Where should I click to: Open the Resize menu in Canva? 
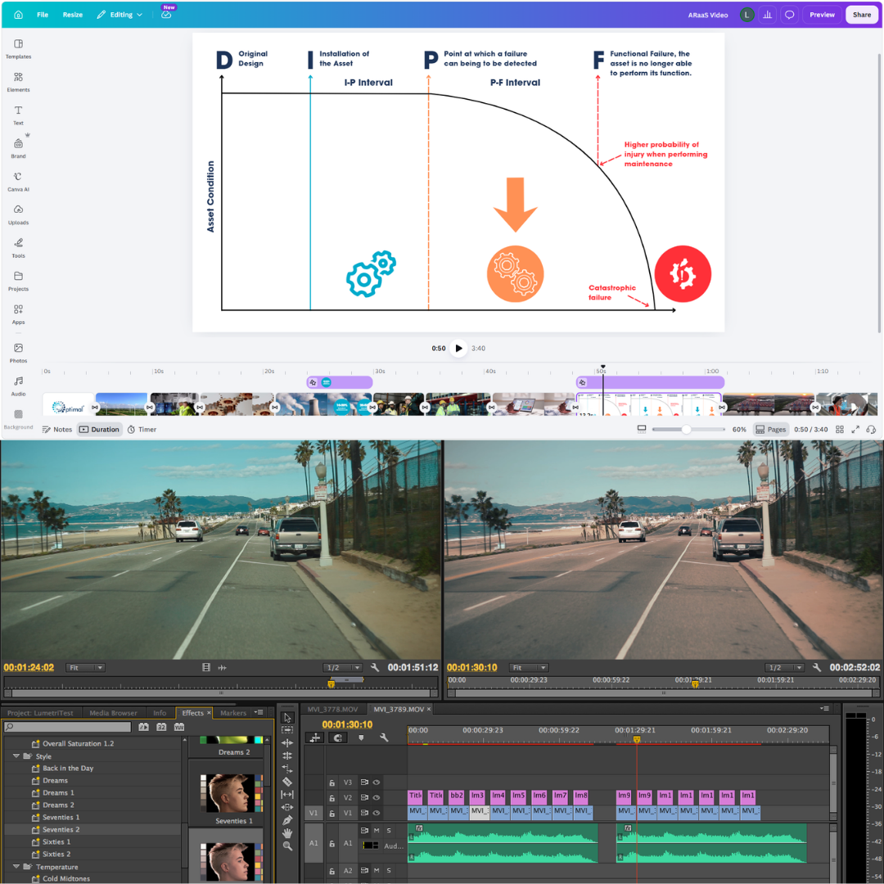73,15
